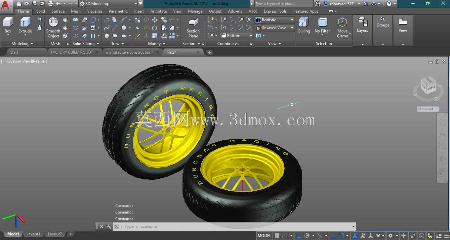Click the Smooth Object mesh tool
Viewport: 450px width, 240px height.
53,27
